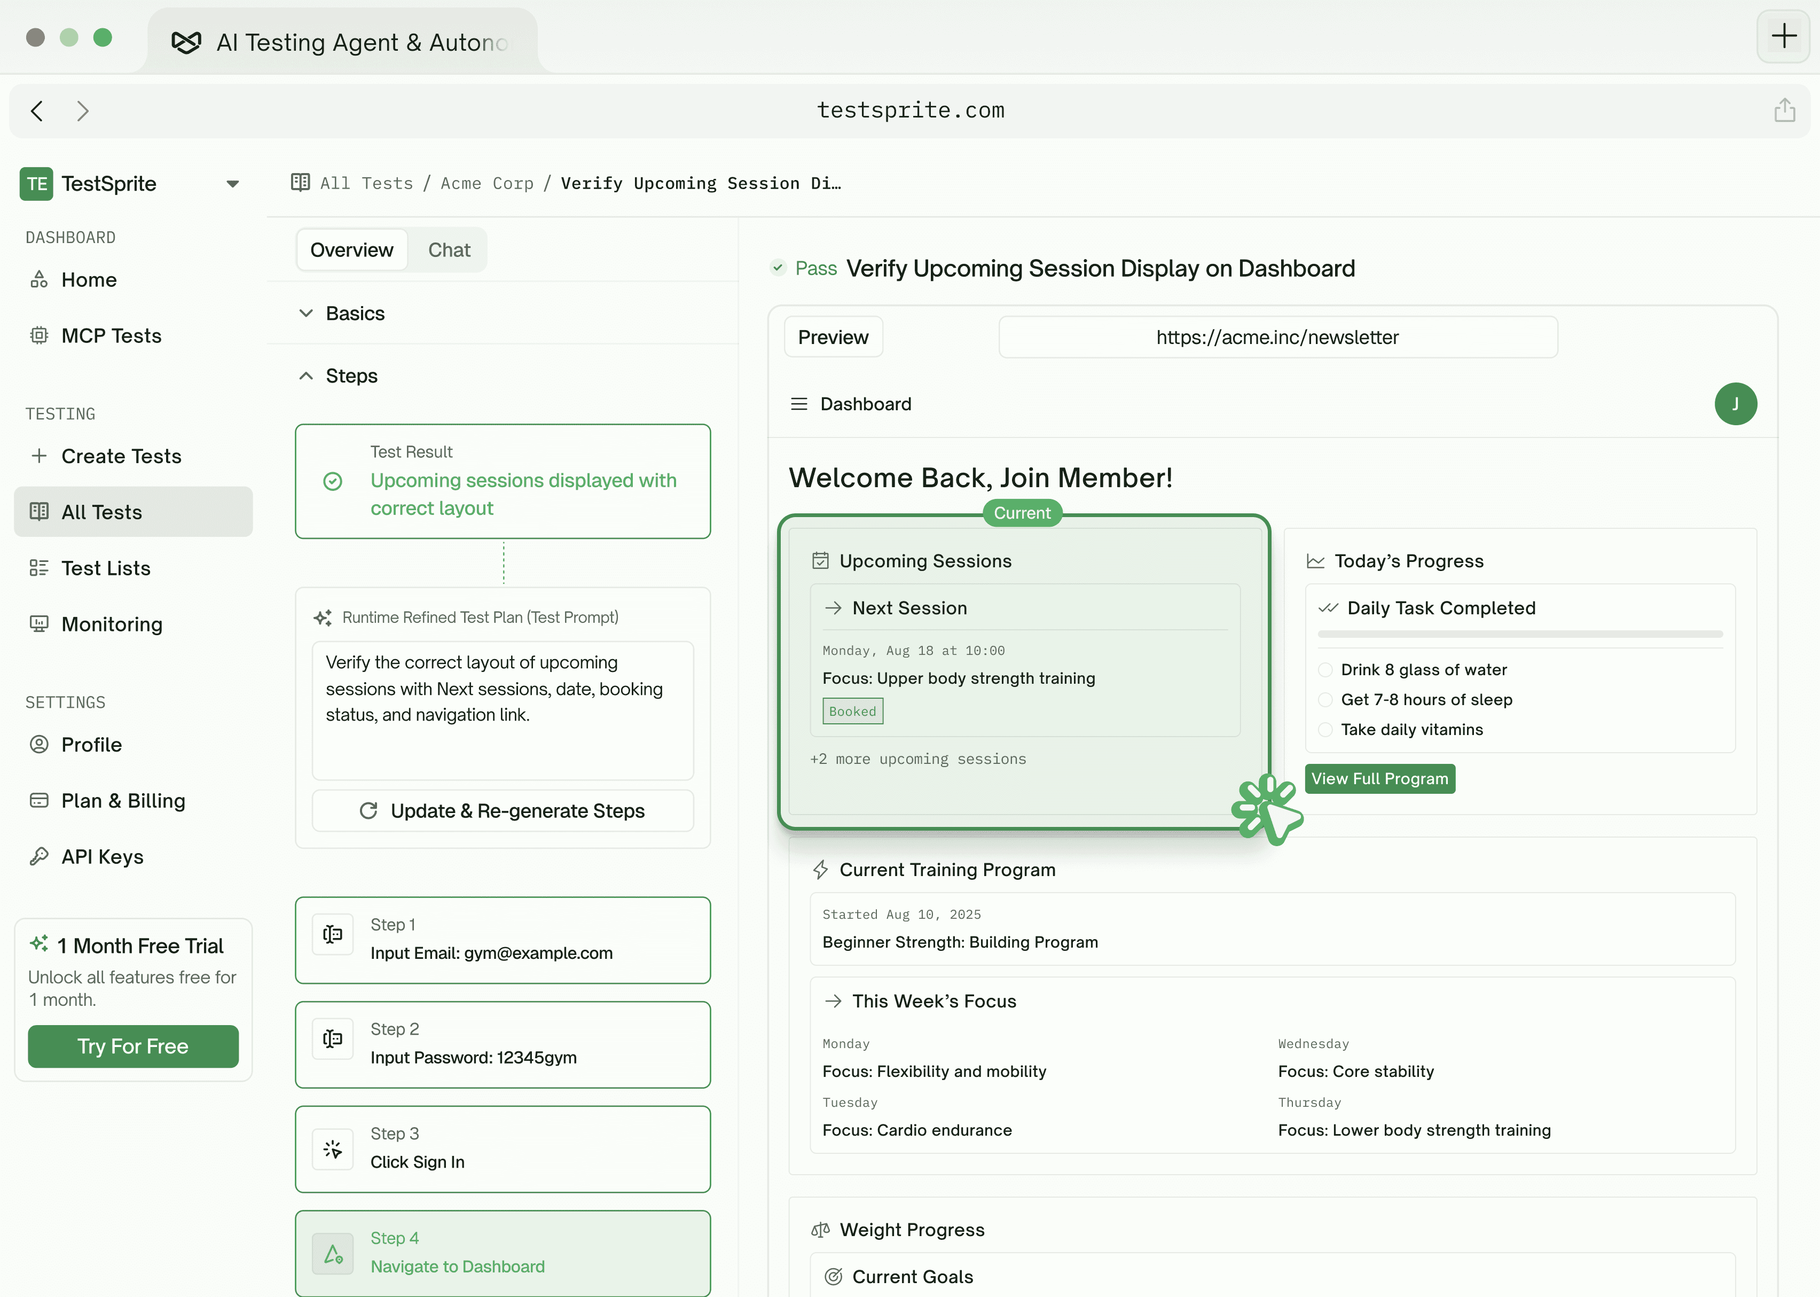
Task: Check the Drink 8 glass of water task
Action: [1325, 670]
